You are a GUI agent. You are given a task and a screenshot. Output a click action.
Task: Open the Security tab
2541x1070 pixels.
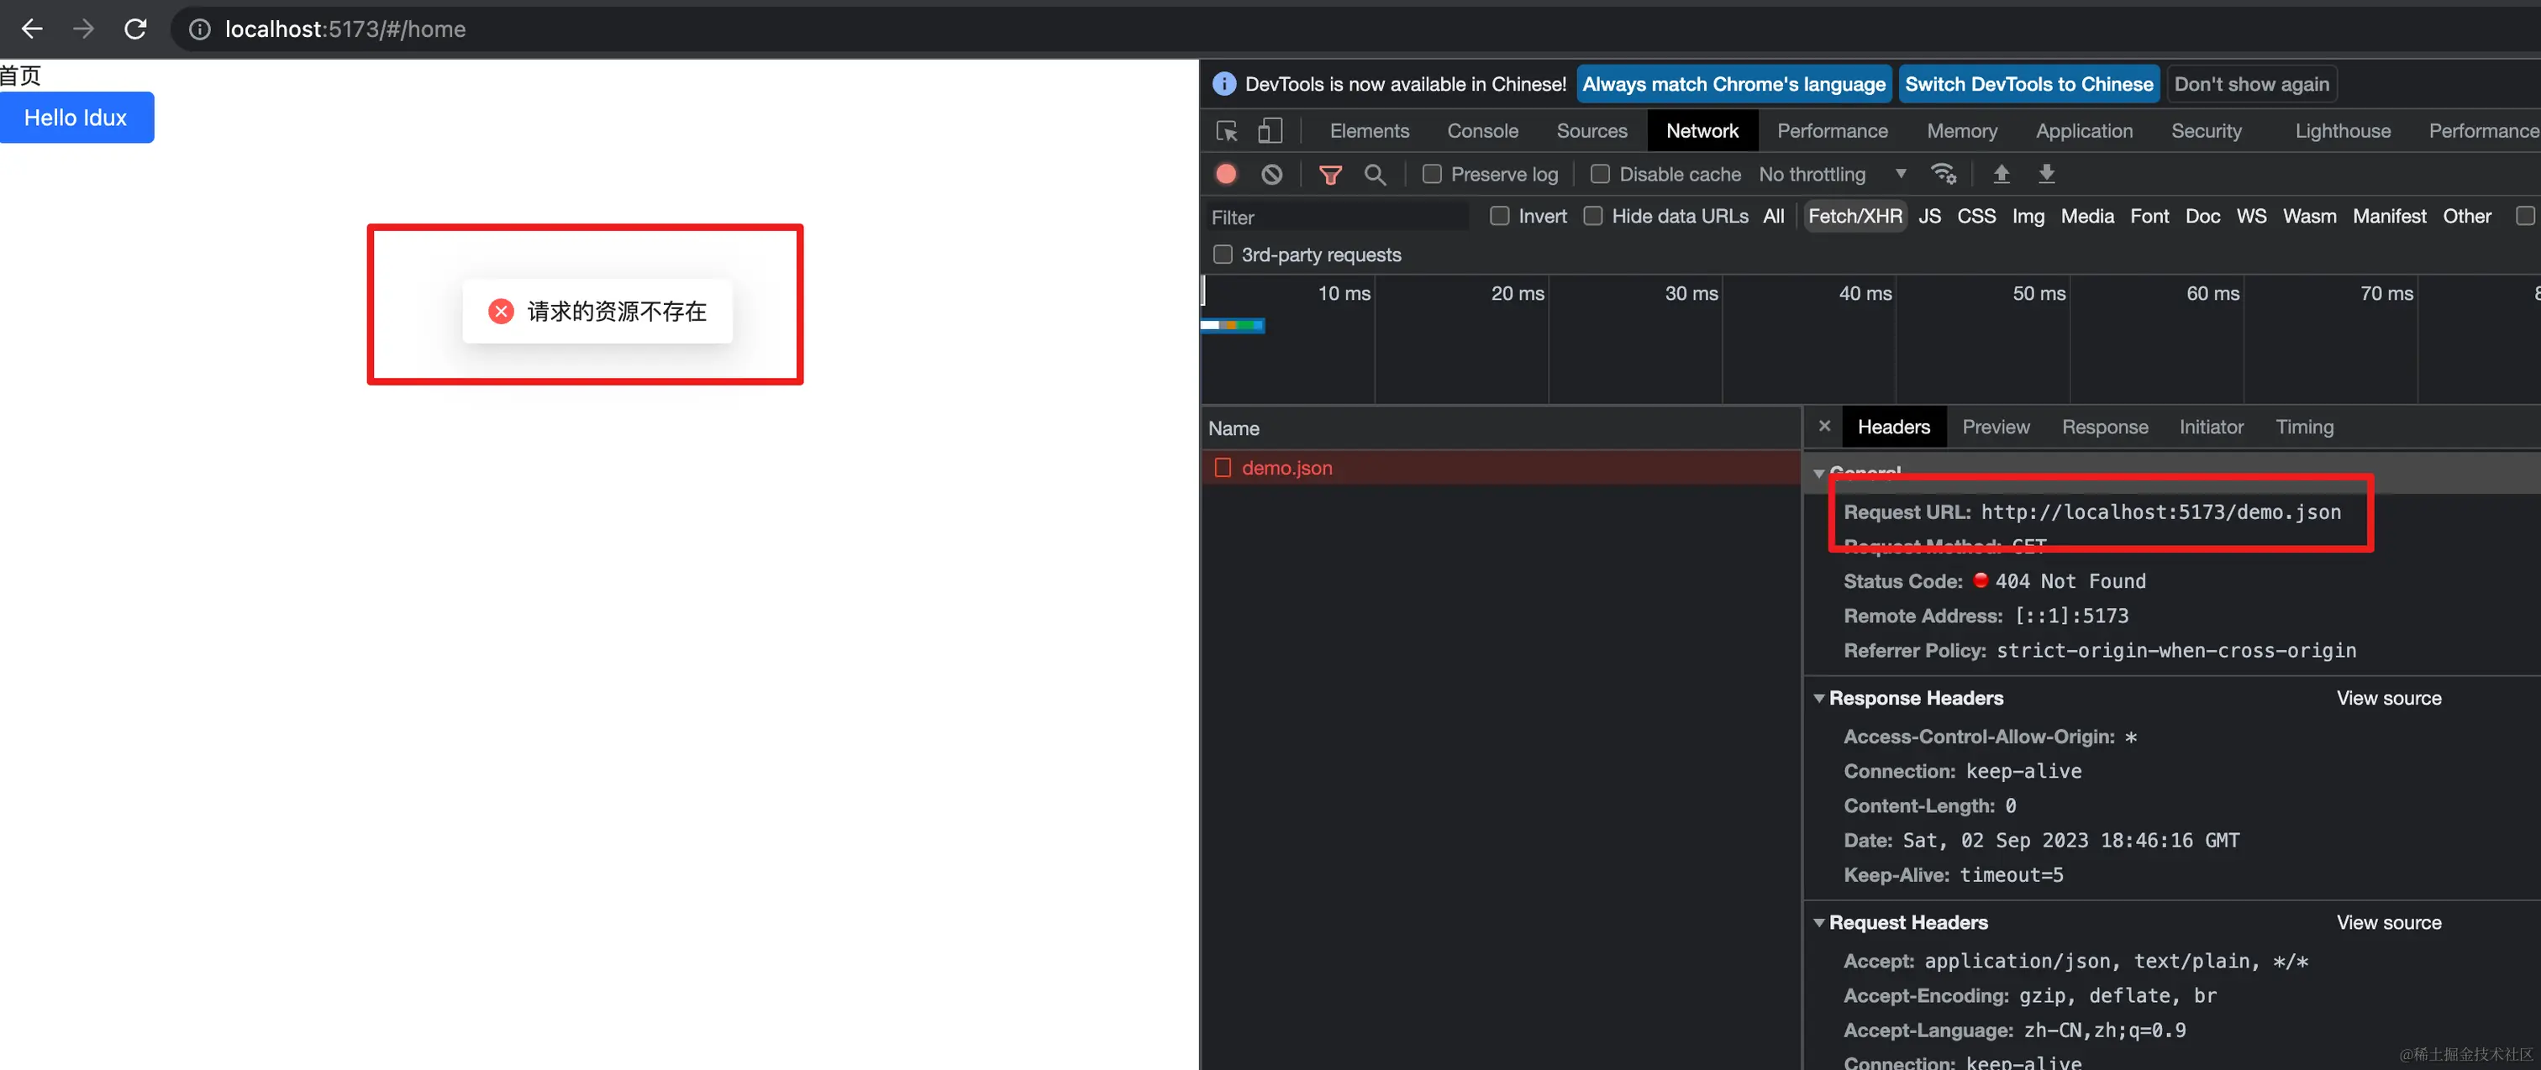point(2207,131)
